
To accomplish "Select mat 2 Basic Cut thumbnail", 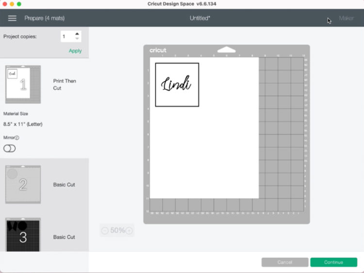I will coord(23,185).
